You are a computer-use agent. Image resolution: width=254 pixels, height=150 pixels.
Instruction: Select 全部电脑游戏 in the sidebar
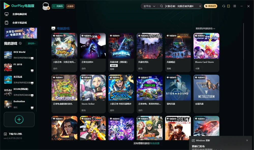20,14
